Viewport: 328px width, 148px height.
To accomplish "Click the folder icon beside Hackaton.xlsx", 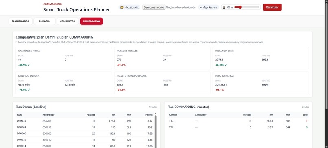I will 122,7.
